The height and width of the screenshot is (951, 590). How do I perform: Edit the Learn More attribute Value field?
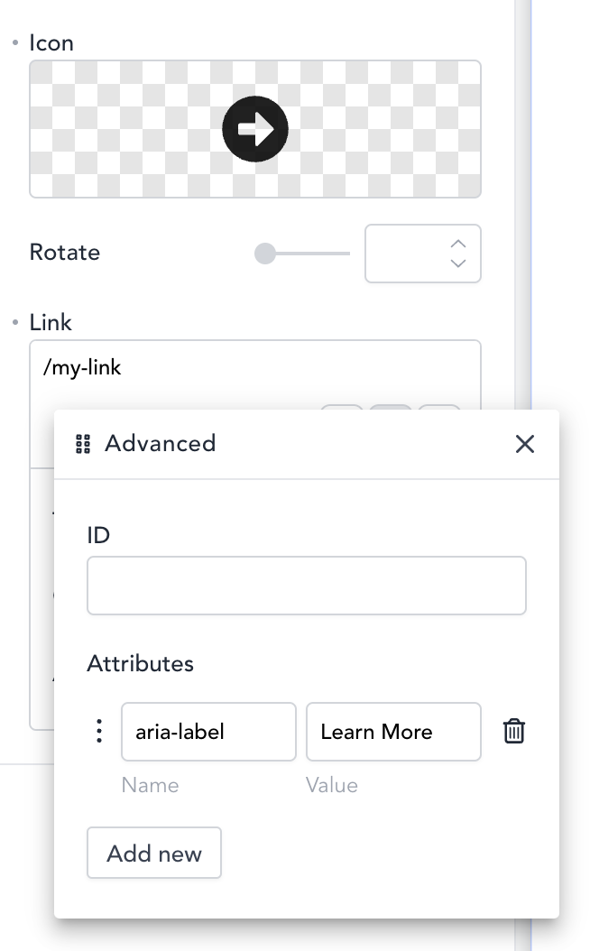[393, 732]
